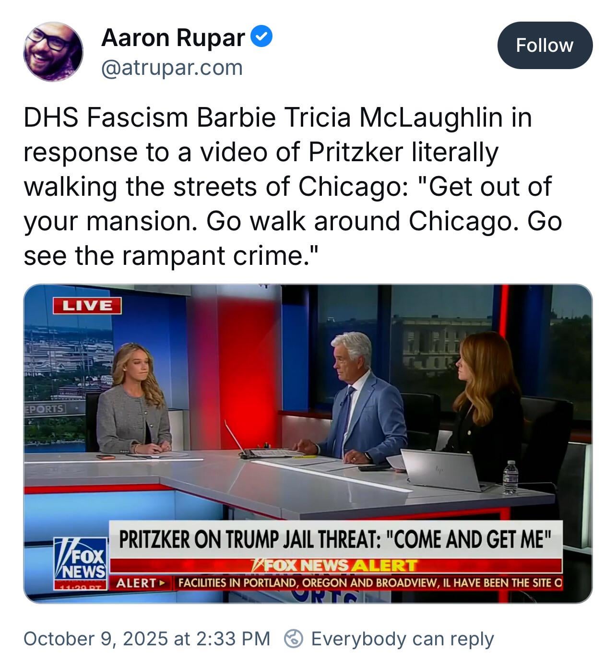
Task: Click the blue verified checkmark badge
Action: [x=262, y=37]
